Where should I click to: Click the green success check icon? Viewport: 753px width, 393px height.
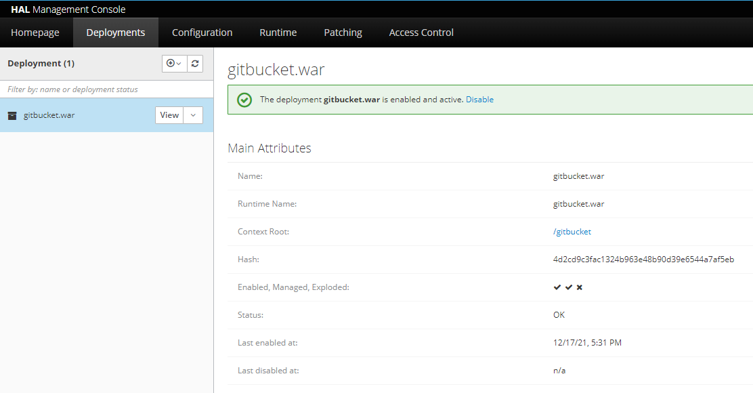point(244,100)
